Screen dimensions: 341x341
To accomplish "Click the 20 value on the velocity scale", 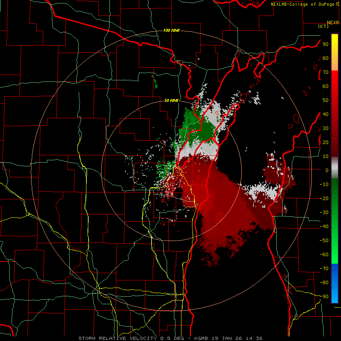I will [x=325, y=142].
